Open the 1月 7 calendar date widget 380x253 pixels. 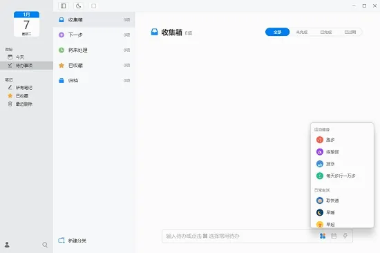(26, 24)
